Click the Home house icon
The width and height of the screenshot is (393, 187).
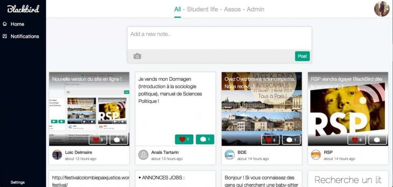click(4, 24)
